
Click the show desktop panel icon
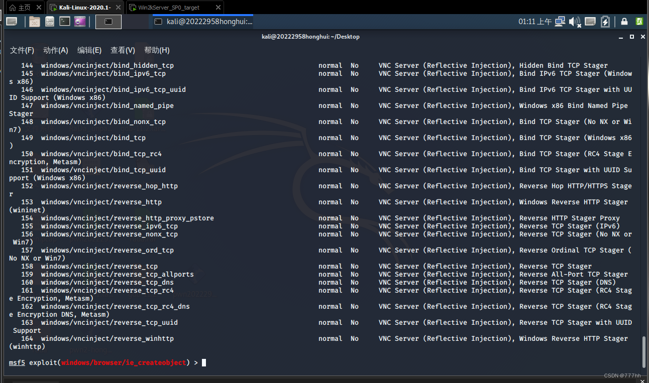pos(12,21)
